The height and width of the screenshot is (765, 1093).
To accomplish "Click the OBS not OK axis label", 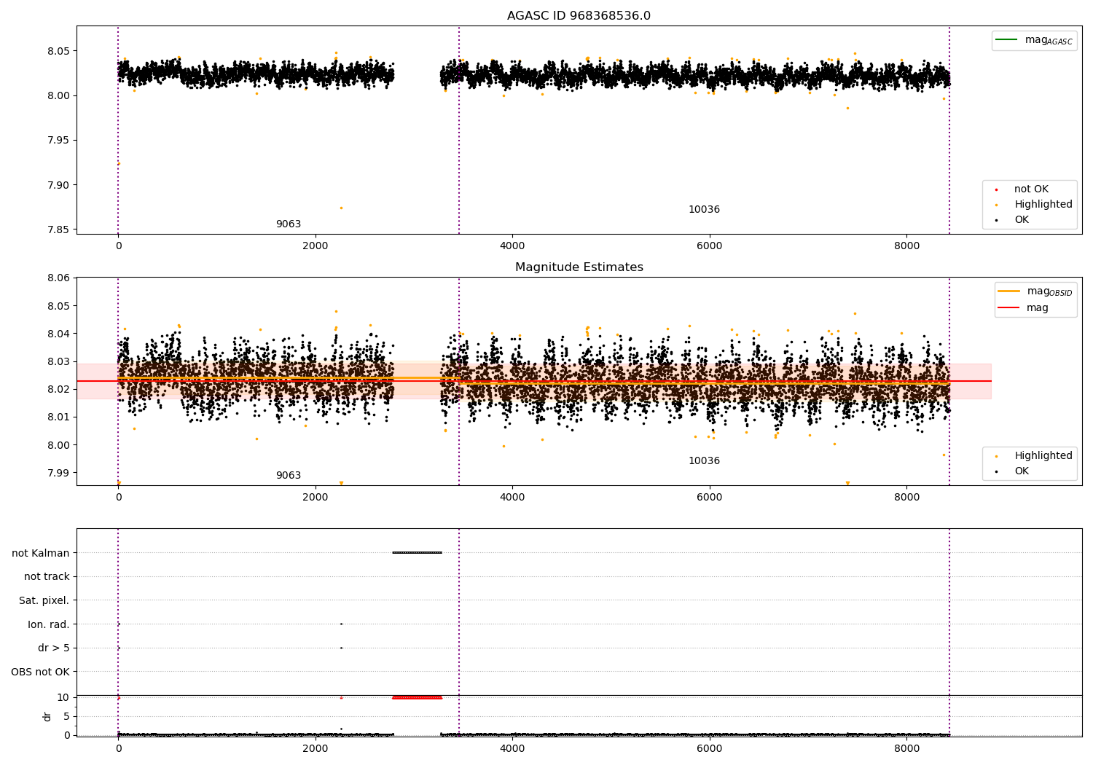I will tap(41, 672).
